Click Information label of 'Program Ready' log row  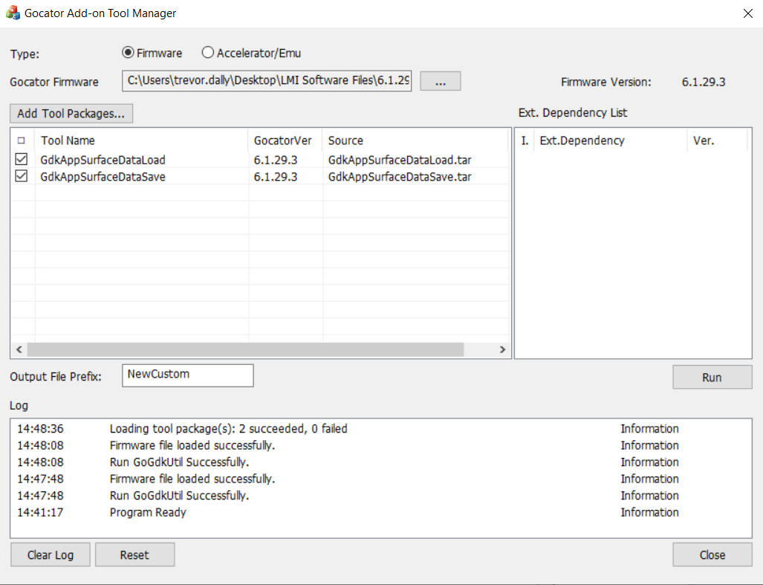point(649,512)
